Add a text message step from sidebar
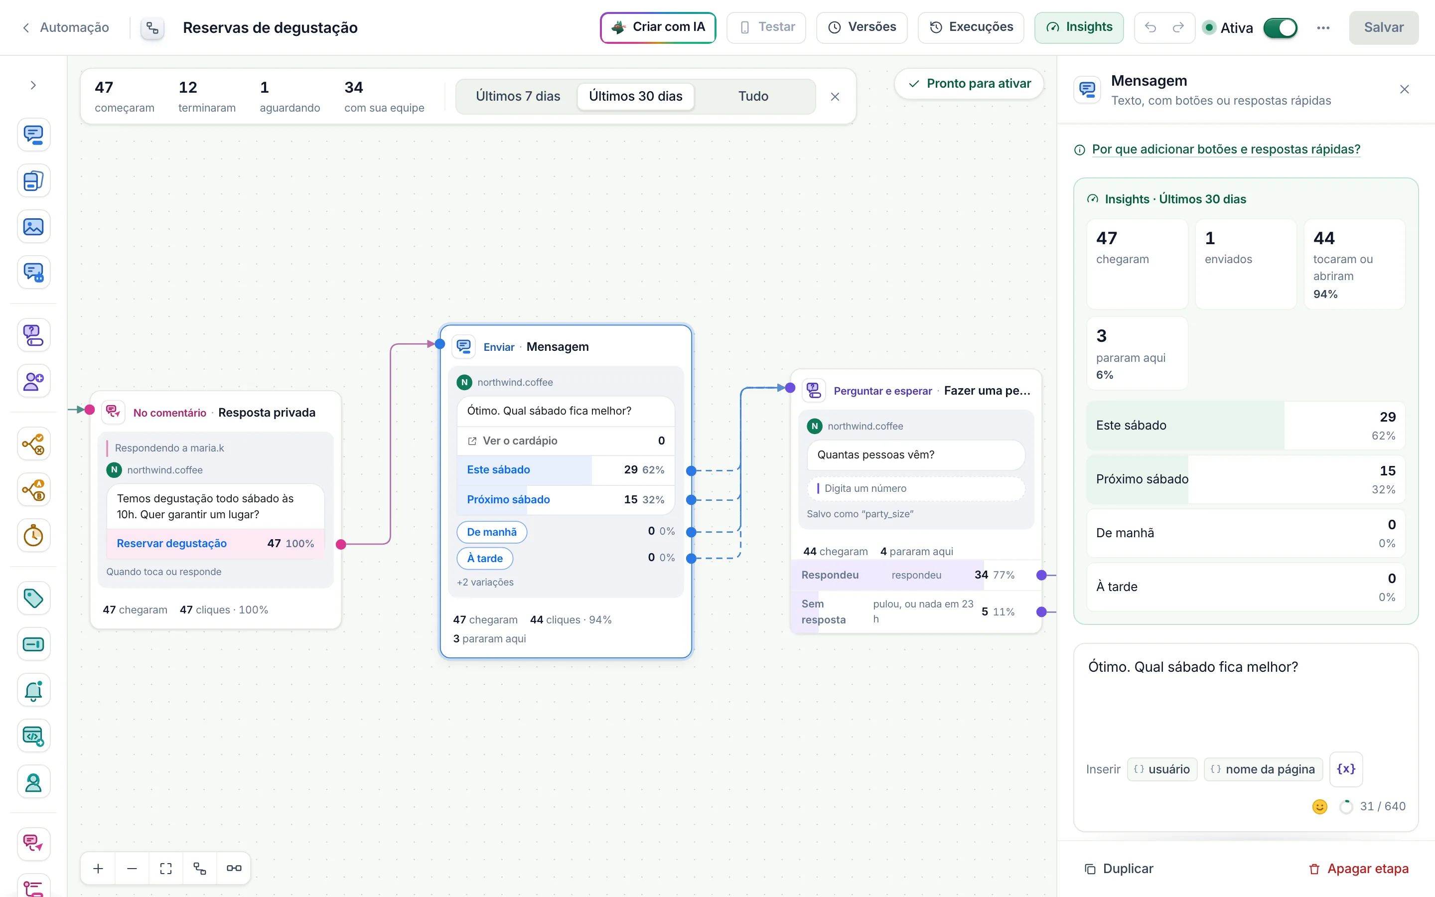 tap(33, 135)
